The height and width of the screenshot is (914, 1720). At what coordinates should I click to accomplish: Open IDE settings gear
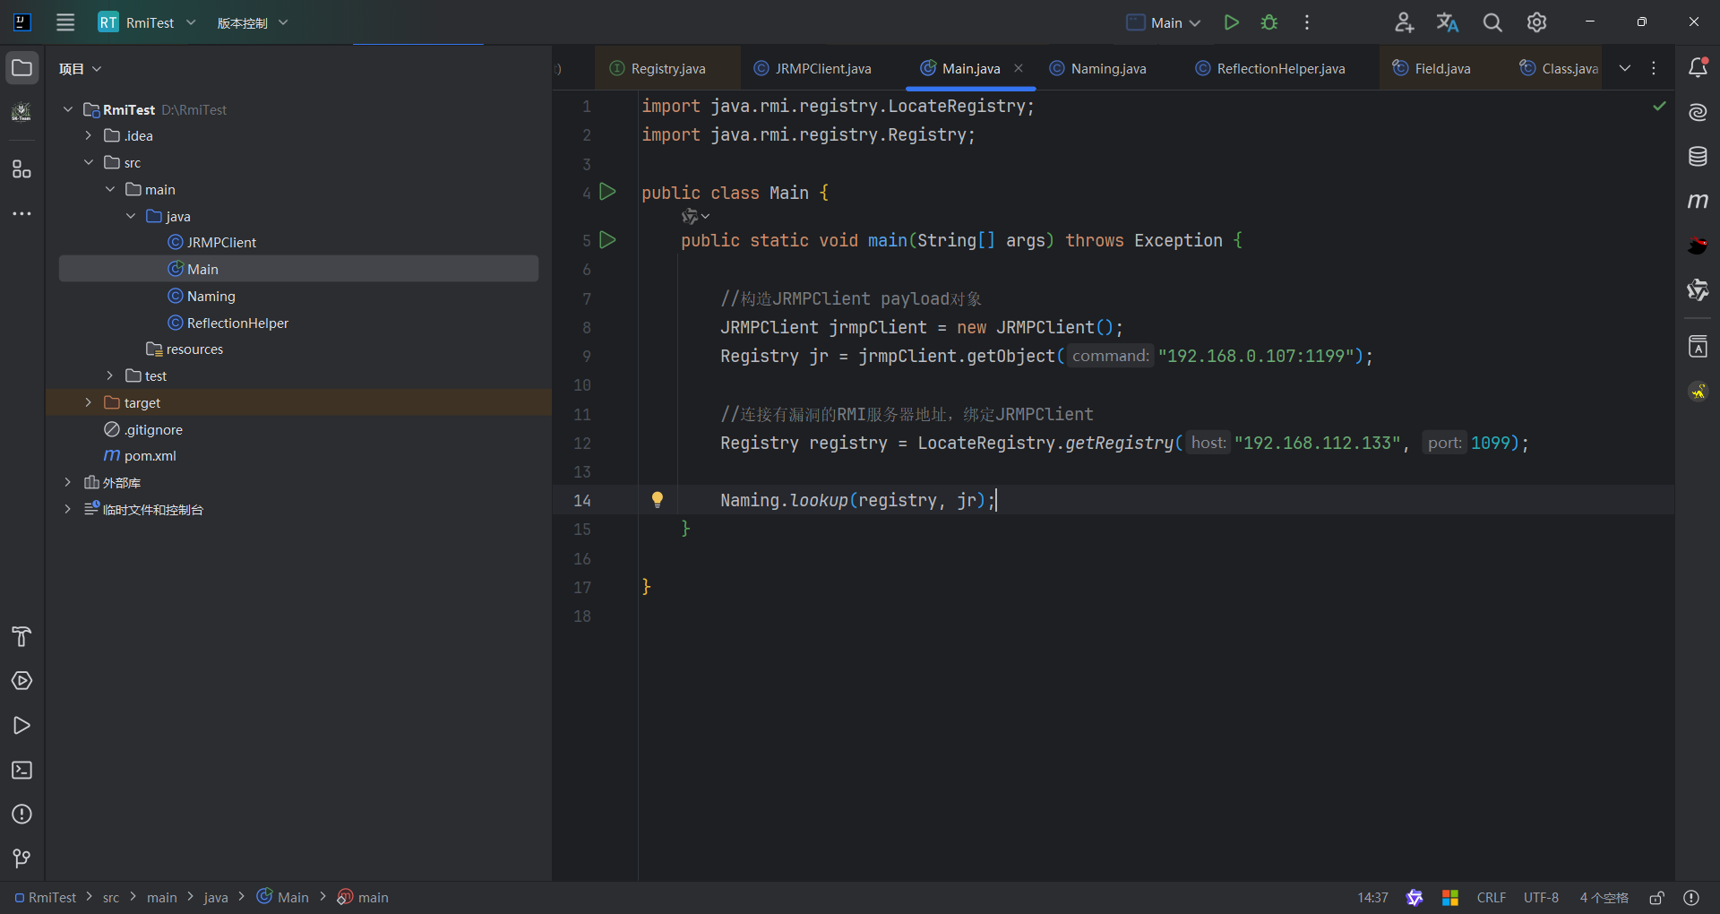1536,22
